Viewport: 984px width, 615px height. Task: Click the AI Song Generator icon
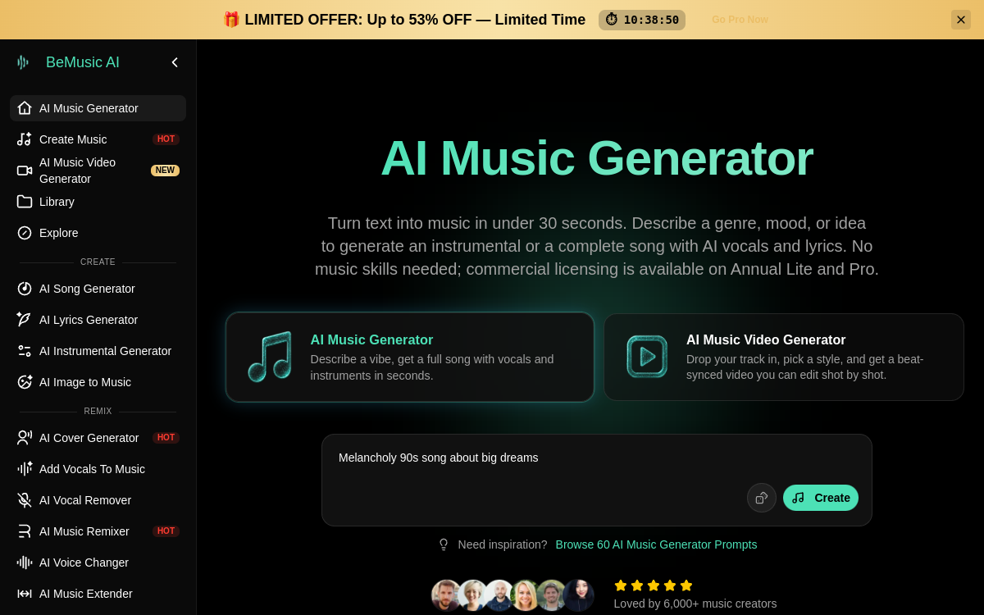(25, 289)
